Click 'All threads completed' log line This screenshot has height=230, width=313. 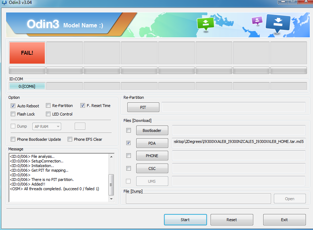click(54, 189)
